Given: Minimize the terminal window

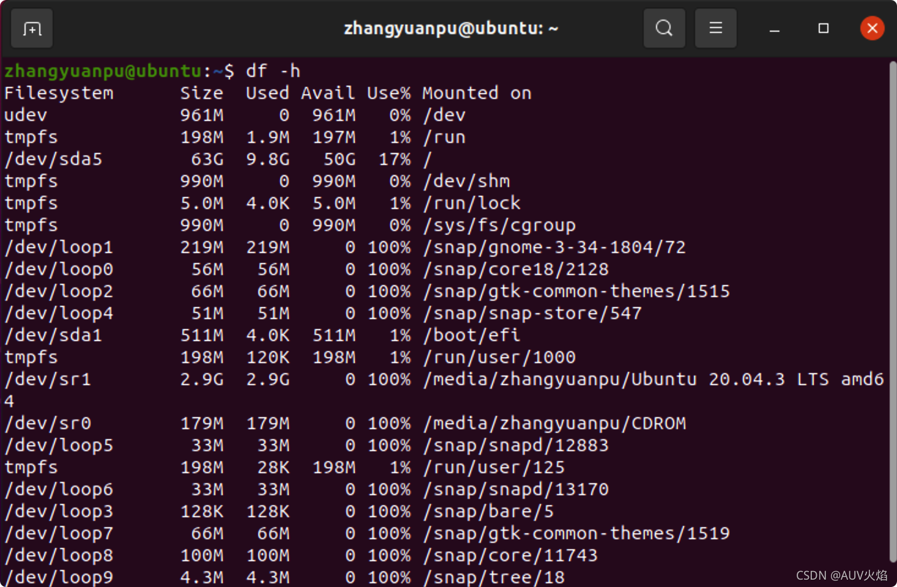Looking at the screenshot, I should (x=775, y=29).
